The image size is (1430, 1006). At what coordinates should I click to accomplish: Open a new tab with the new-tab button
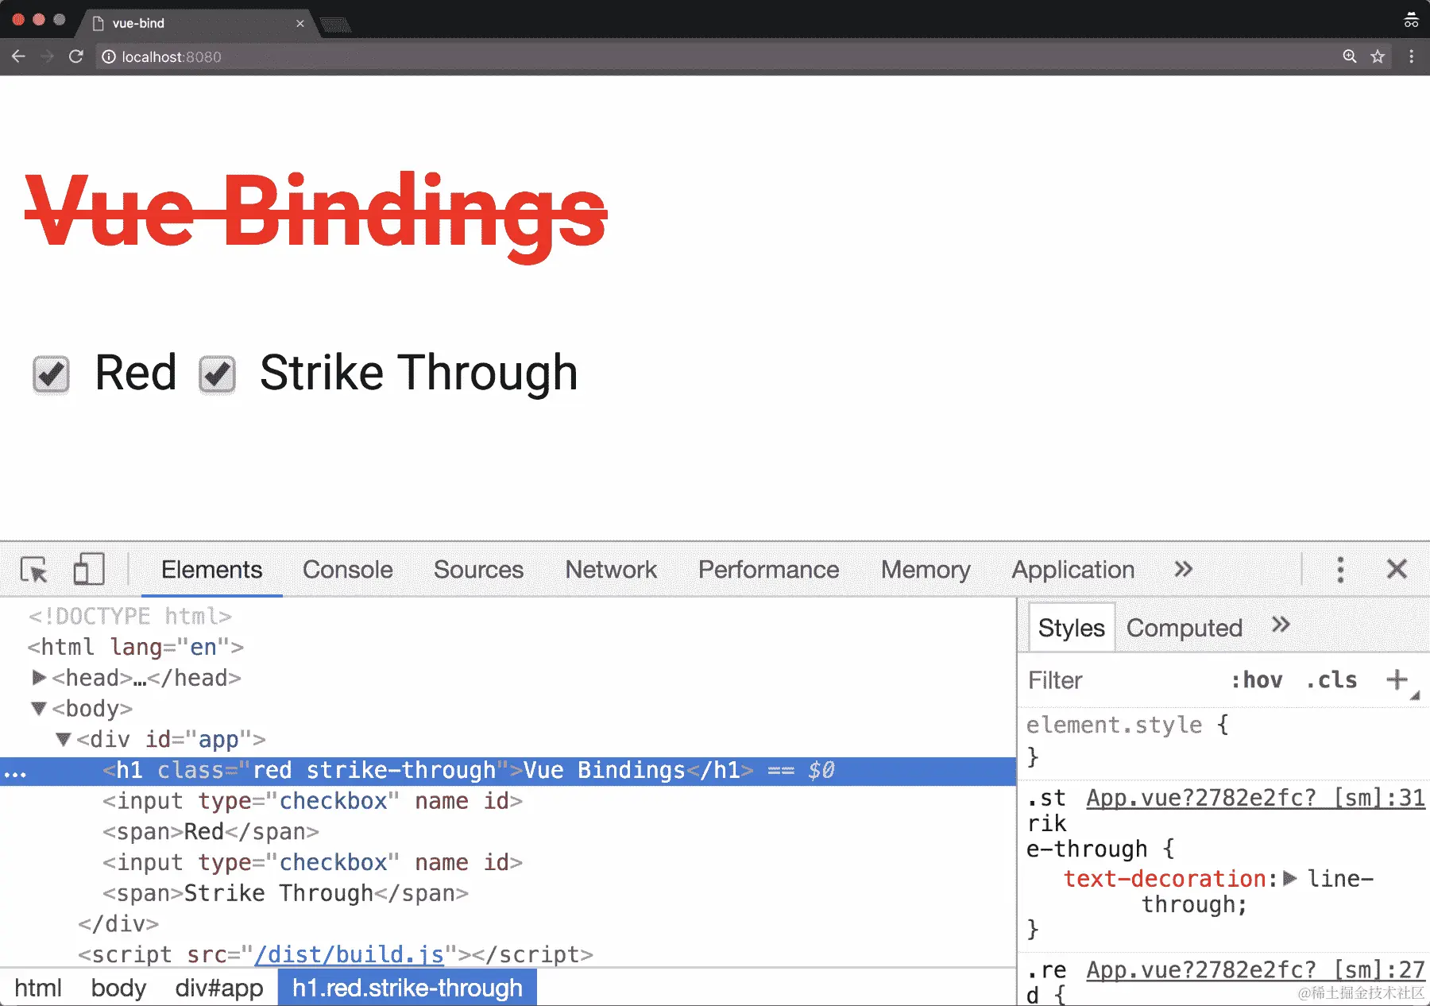click(336, 25)
